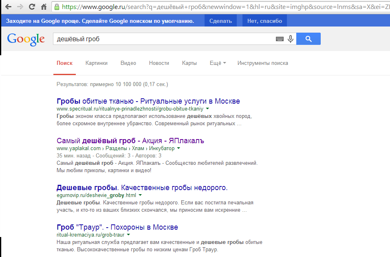Click the text Результатов: примерно 10 100 000
The image size is (390, 257).
click(99, 84)
